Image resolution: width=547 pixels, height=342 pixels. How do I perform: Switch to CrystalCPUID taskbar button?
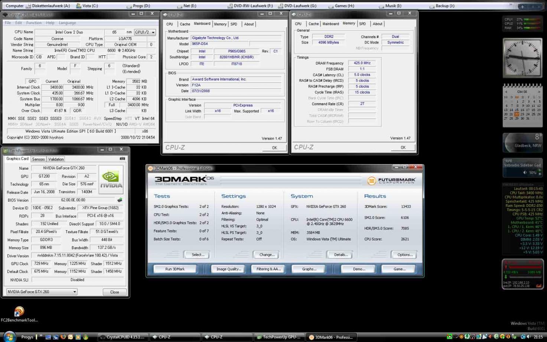(x=123, y=337)
